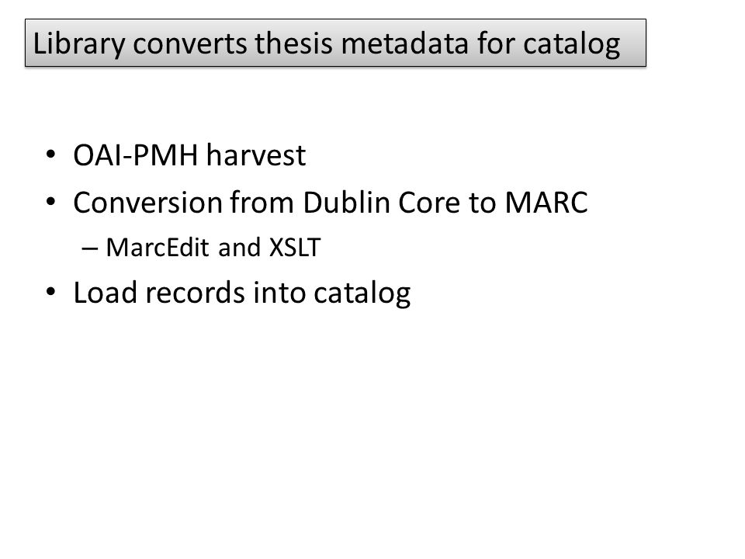The image size is (745, 559).
Task: Click the bullet dot before 'Conversion'
Action: click(51, 202)
